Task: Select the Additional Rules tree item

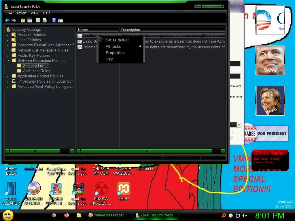Action: tap(37, 71)
